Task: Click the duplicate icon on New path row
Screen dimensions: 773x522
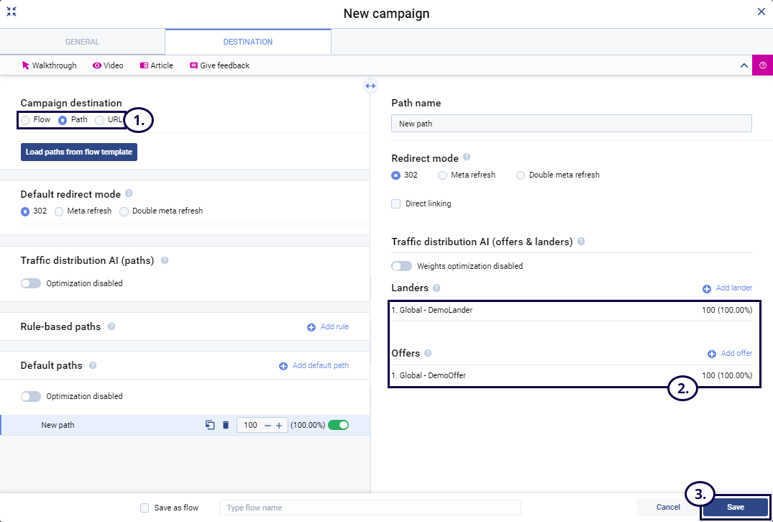Action: point(210,425)
